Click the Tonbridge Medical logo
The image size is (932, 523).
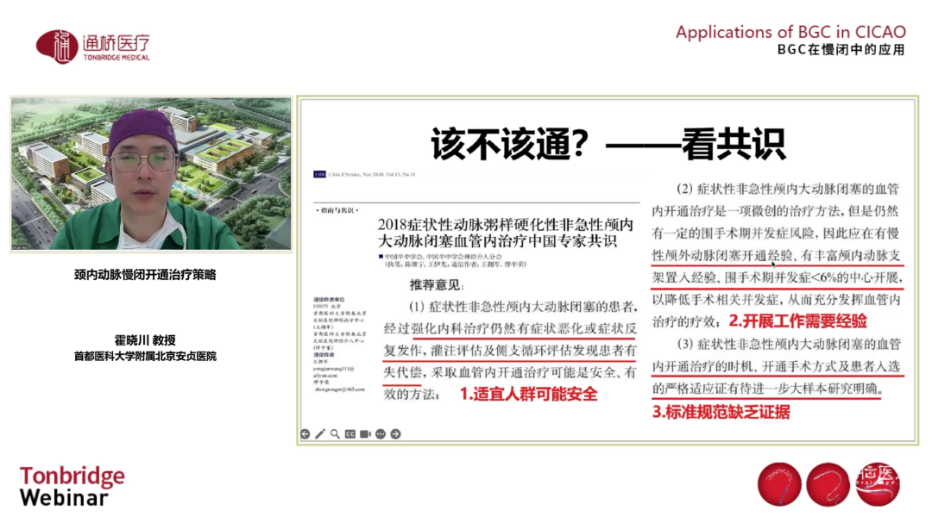point(92,47)
